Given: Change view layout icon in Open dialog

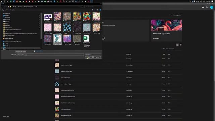Looking at the screenshot, I should pos(93,10).
